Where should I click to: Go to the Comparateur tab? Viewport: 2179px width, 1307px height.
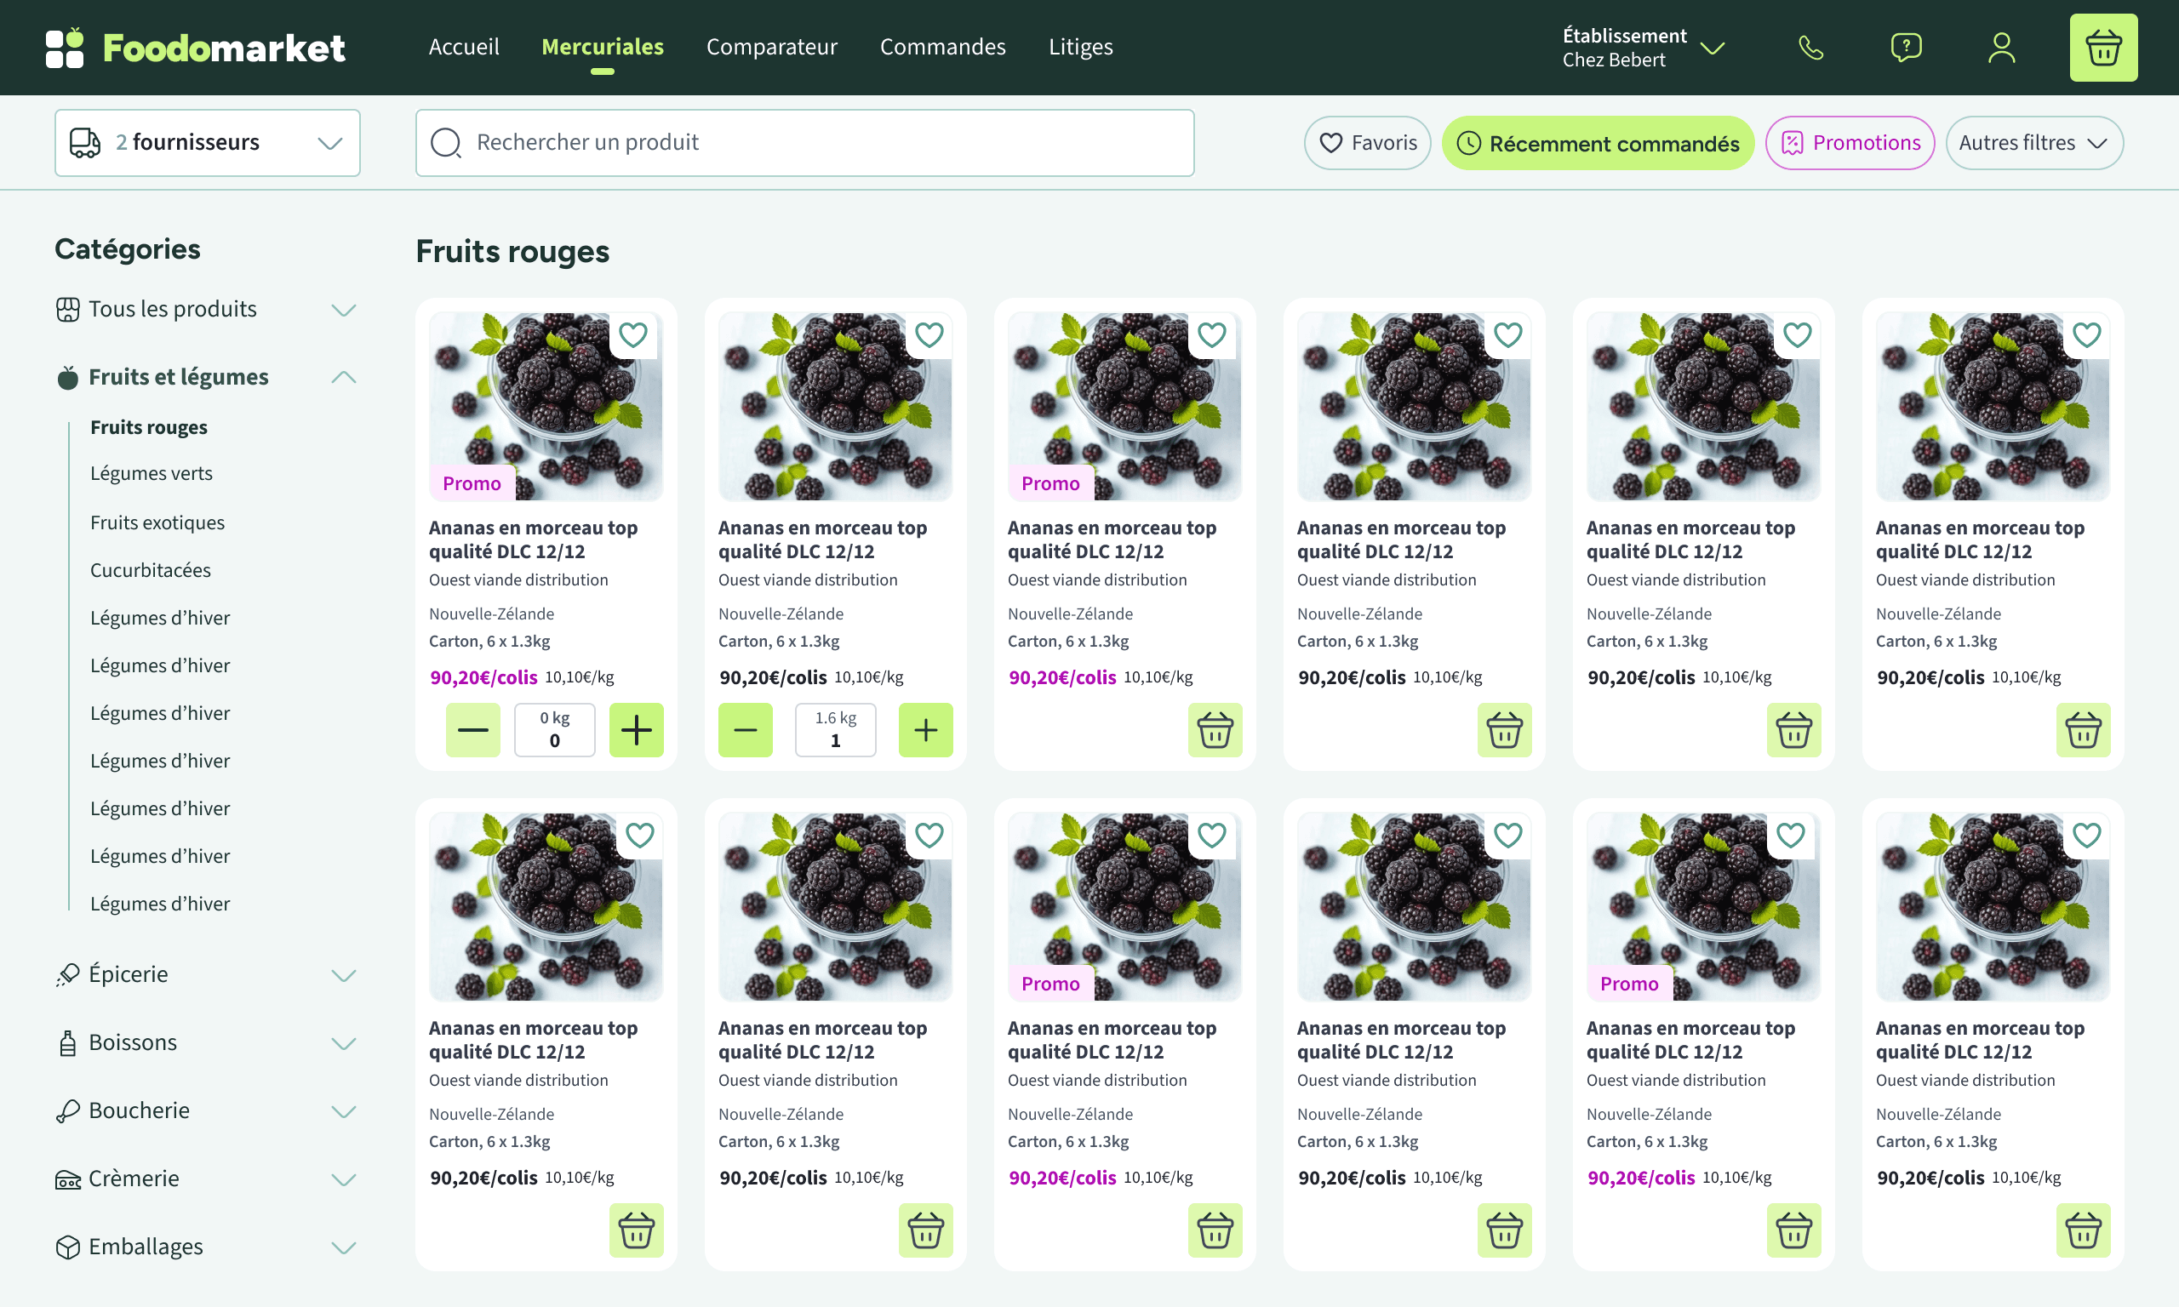pyautogui.click(x=771, y=48)
